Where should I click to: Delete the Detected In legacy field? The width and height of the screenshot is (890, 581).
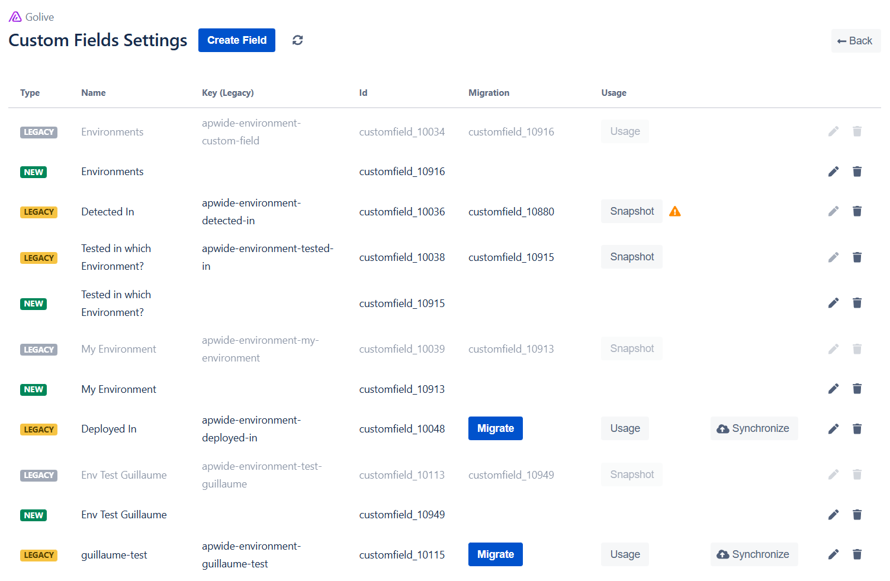pyautogui.click(x=857, y=211)
